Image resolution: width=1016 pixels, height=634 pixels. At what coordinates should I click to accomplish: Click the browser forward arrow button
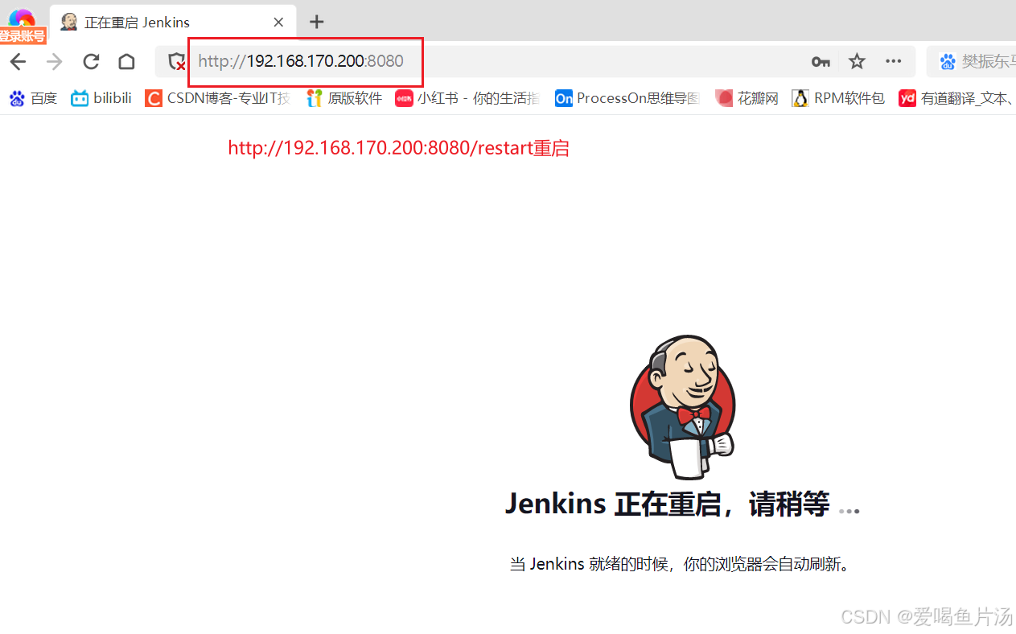54,62
